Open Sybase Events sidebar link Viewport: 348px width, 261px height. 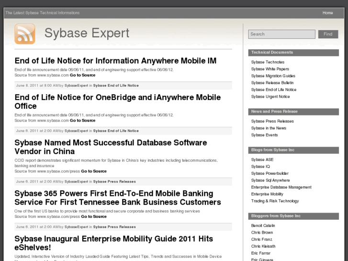[264, 135]
